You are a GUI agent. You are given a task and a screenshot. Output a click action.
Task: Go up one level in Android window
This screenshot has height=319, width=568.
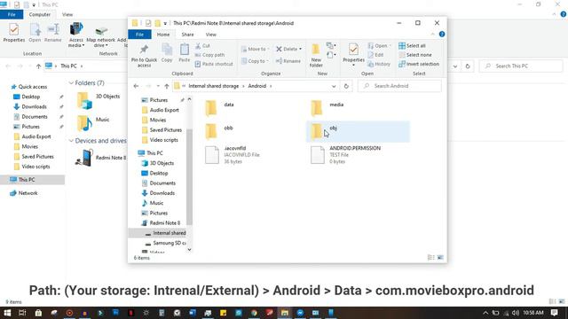coord(167,86)
